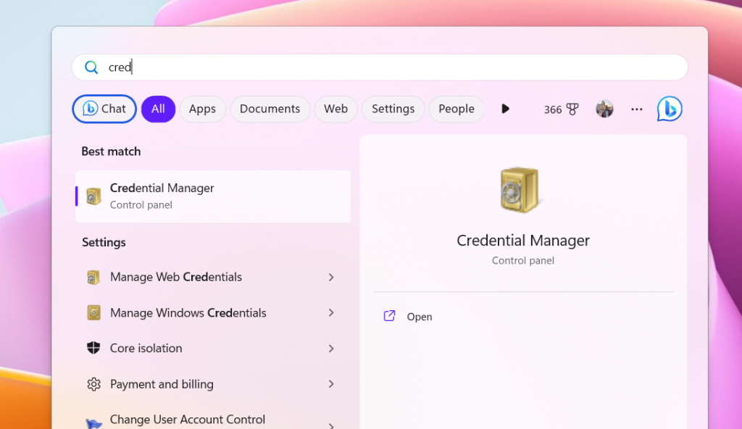Open Manage Web Credentials setting
Screen dimensions: 742x429
[x=213, y=277]
